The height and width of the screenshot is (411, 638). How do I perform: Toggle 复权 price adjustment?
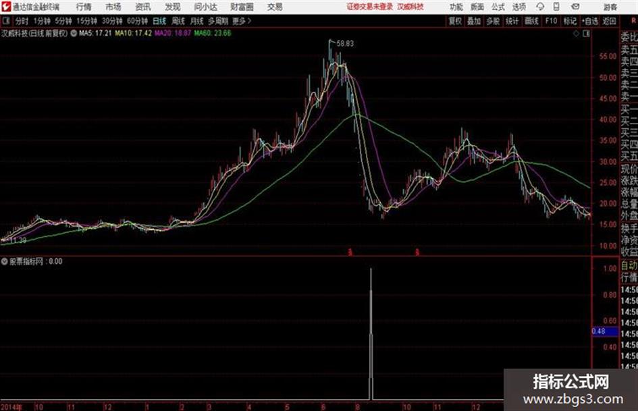click(x=455, y=21)
